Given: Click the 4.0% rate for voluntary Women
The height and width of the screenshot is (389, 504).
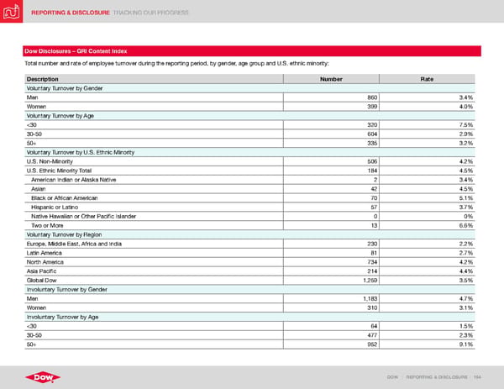Looking at the screenshot, I should pyautogui.click(x=428, y=107).
